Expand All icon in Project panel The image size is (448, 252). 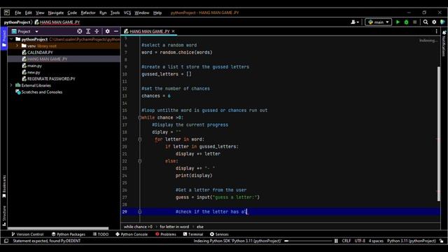click(x=88, y=31)
